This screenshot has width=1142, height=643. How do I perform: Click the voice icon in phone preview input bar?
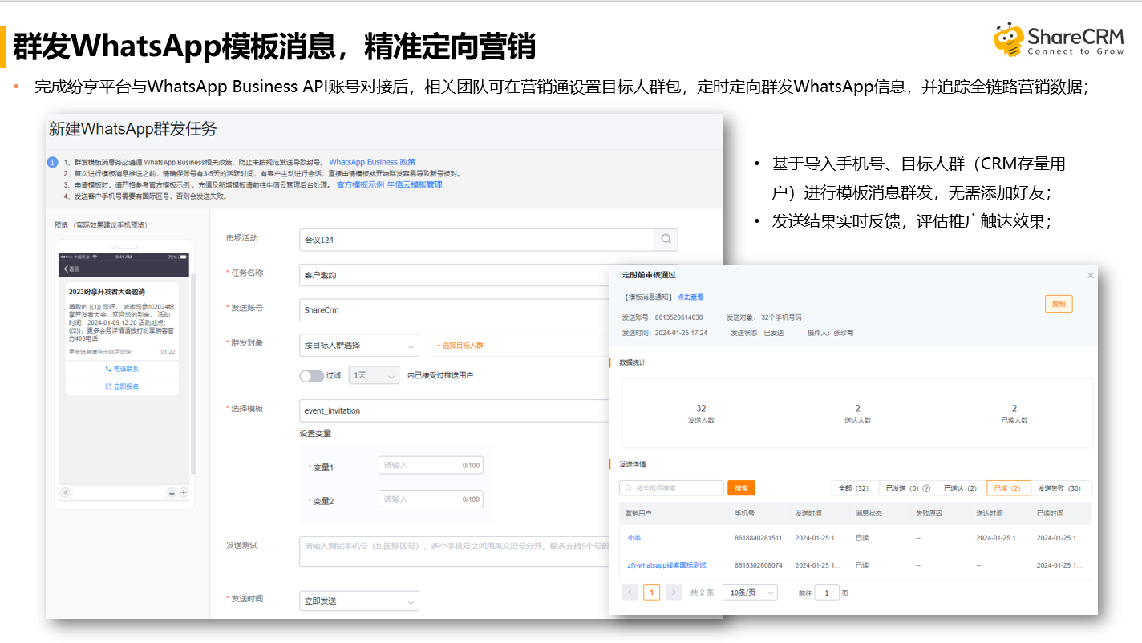pyautogui.click(x=66, y=492)
